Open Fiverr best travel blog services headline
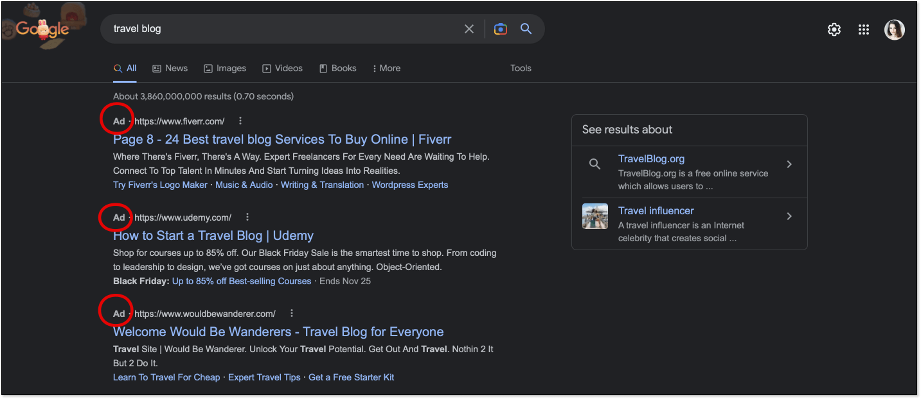 click(282, 139)
